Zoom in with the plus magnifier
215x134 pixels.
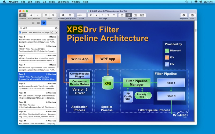[53, 15]
